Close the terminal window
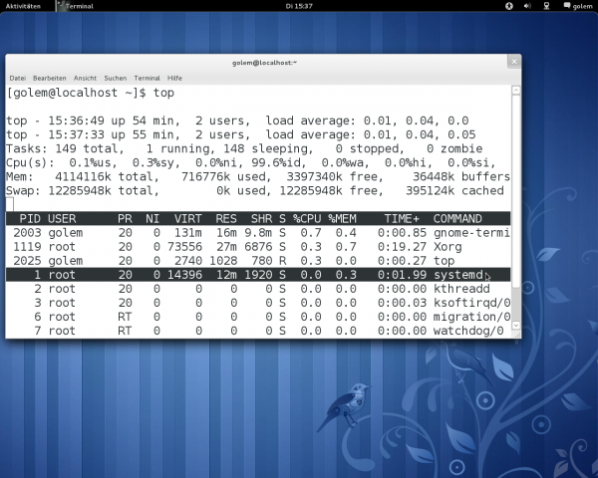598x478 pixels. coord(512,62)
